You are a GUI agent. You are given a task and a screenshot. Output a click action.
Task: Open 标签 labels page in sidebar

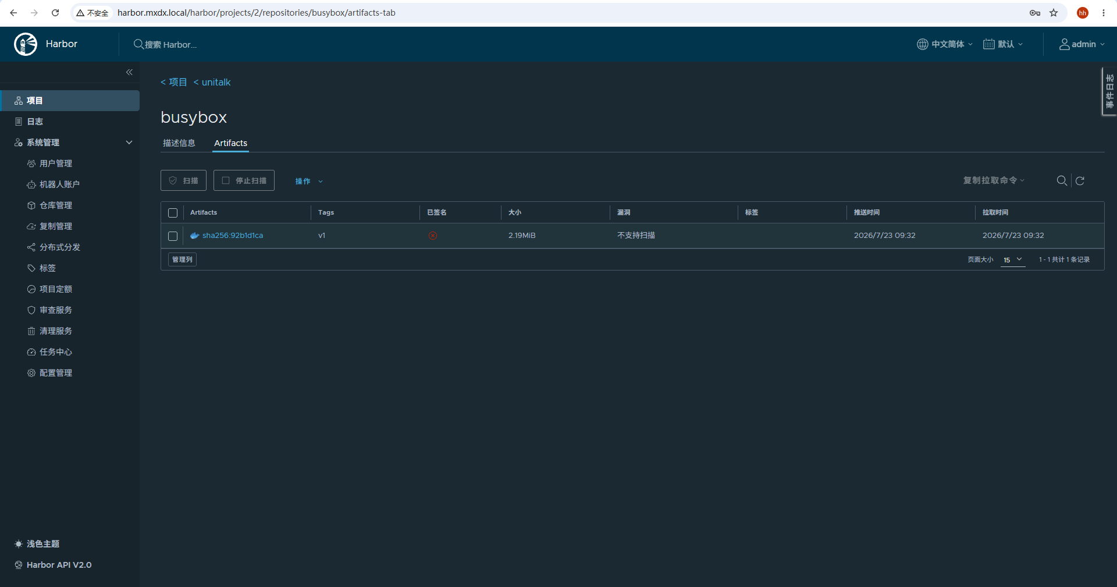click(48, 268)
